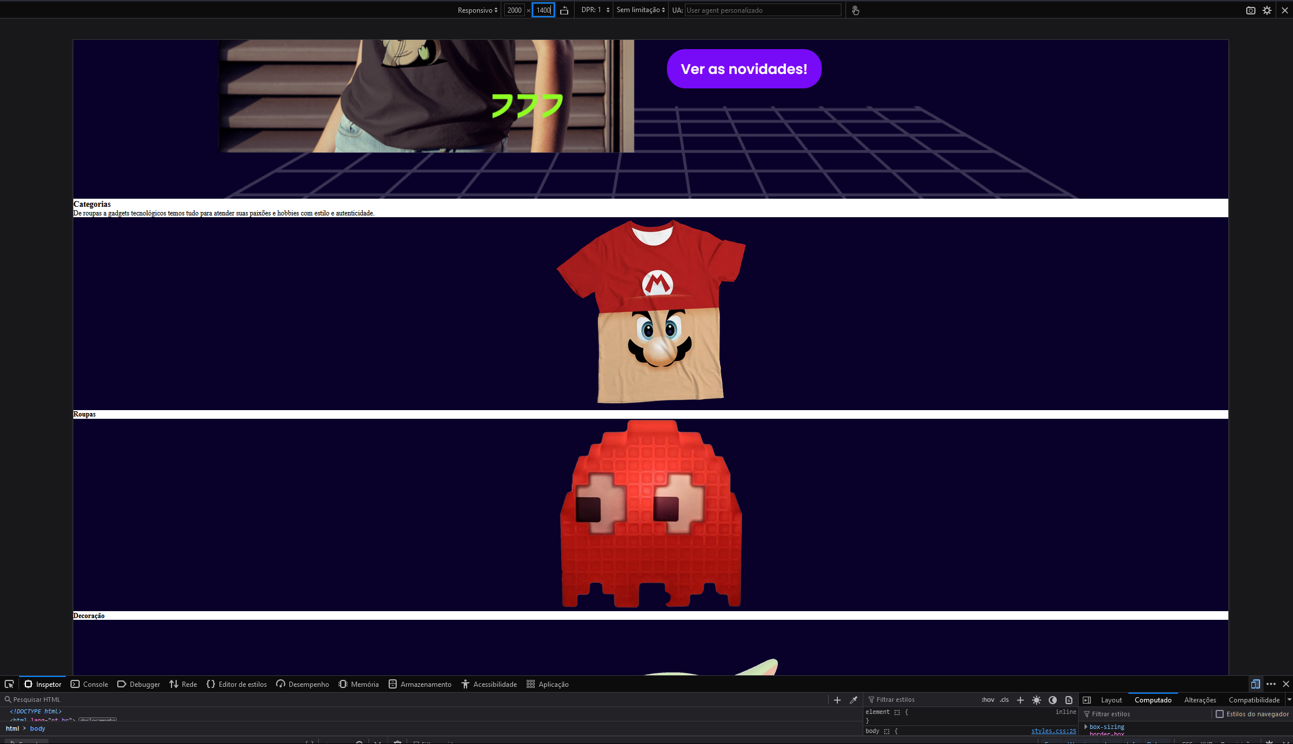Open the Editor de estilos tab
Screen dimensions: 1293x744
pos(237,684)
